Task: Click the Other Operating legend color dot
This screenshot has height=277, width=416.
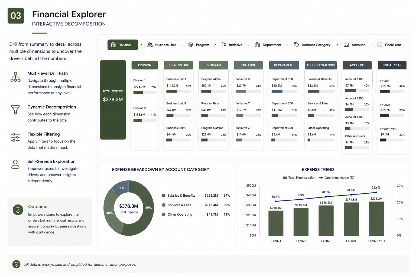Action: click(x=164, y=215)
